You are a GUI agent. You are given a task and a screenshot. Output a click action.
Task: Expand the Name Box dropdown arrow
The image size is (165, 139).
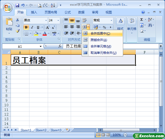tap(41, 46)
